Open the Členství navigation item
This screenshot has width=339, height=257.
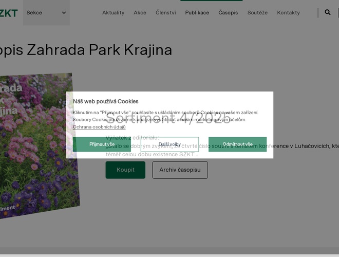pyautogui.click(x=165, y=13)
